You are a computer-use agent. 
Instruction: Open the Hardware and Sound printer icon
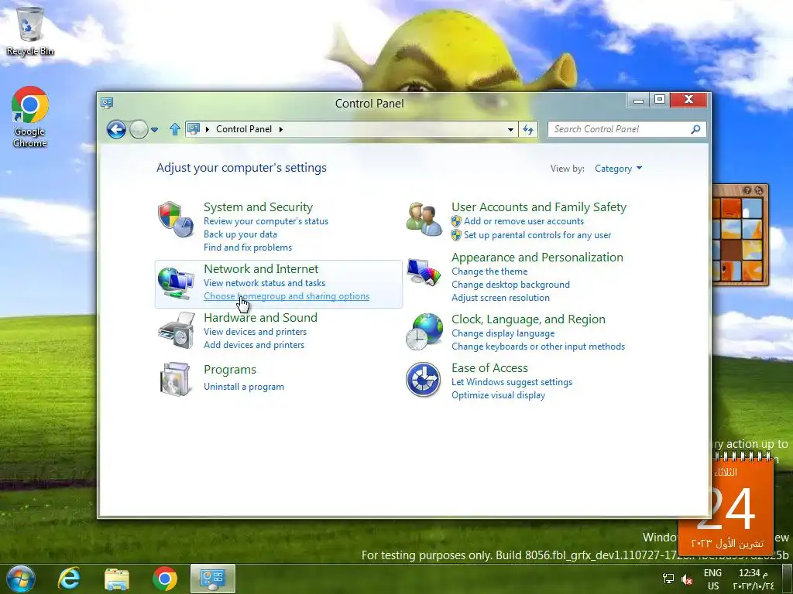[x=176, y=329]
